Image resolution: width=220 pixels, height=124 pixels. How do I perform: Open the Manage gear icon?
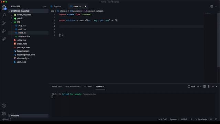4,113
